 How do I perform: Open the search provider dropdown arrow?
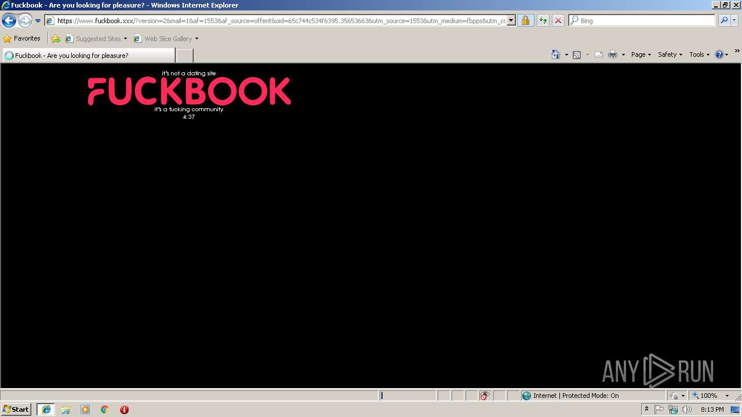734,21
